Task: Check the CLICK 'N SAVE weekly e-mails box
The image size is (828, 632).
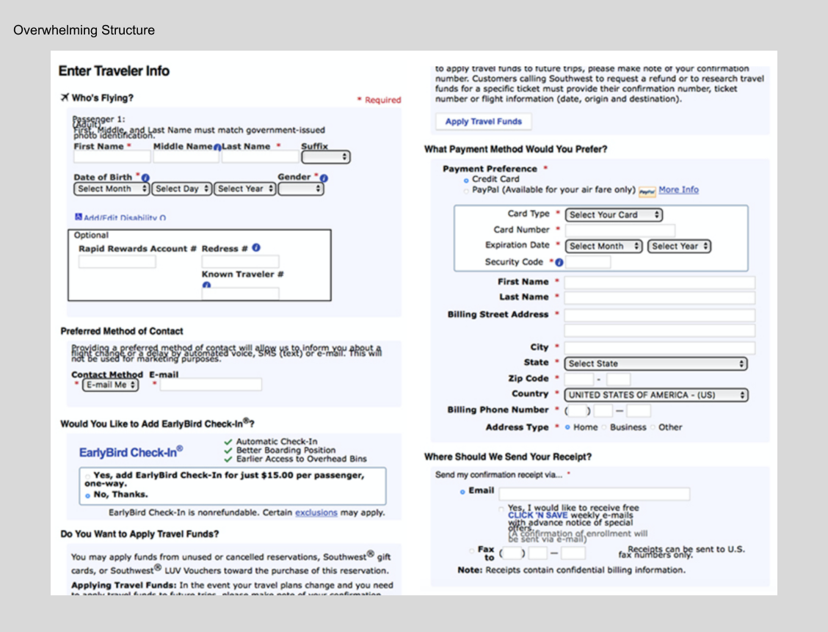Action: pyautogui.click(x=501, y=509)
